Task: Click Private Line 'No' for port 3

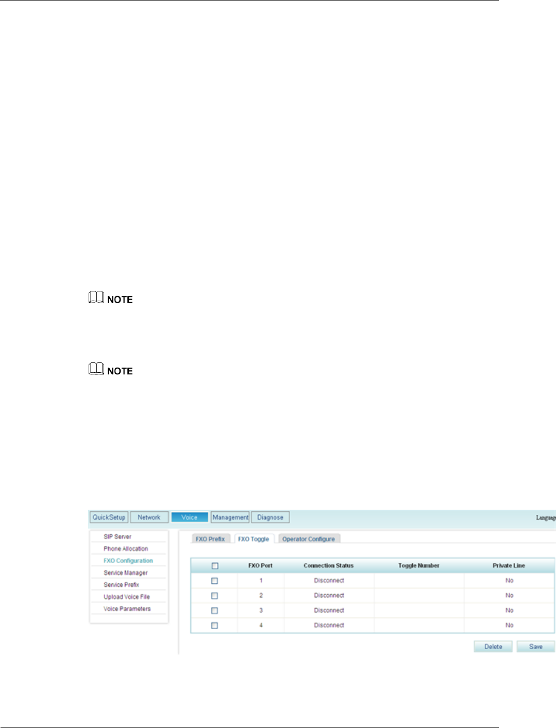Action: coord(510,611)
